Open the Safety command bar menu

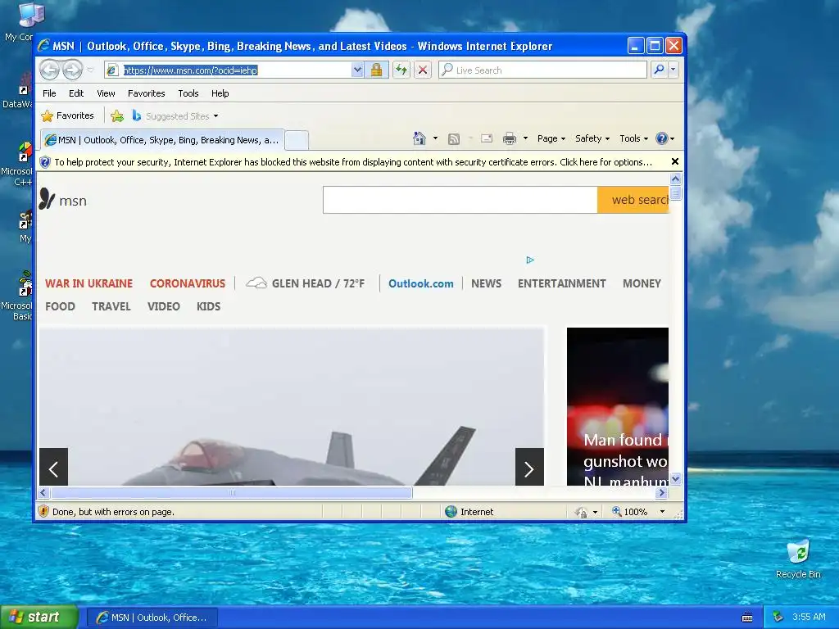pos(592,138)
